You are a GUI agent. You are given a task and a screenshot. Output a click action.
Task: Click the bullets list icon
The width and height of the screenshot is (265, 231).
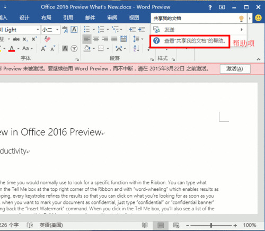(86, 29)
